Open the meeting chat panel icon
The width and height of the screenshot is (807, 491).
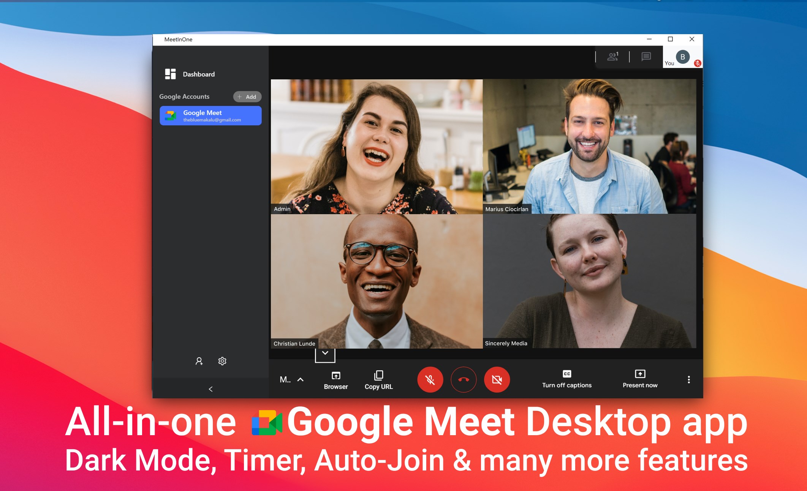pyautogui.click(x=646, y=57)
